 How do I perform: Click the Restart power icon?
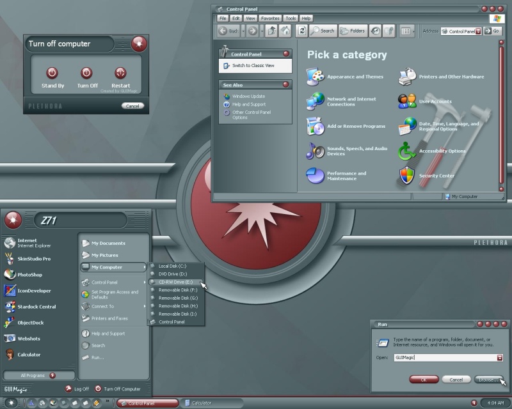[120, 73]
